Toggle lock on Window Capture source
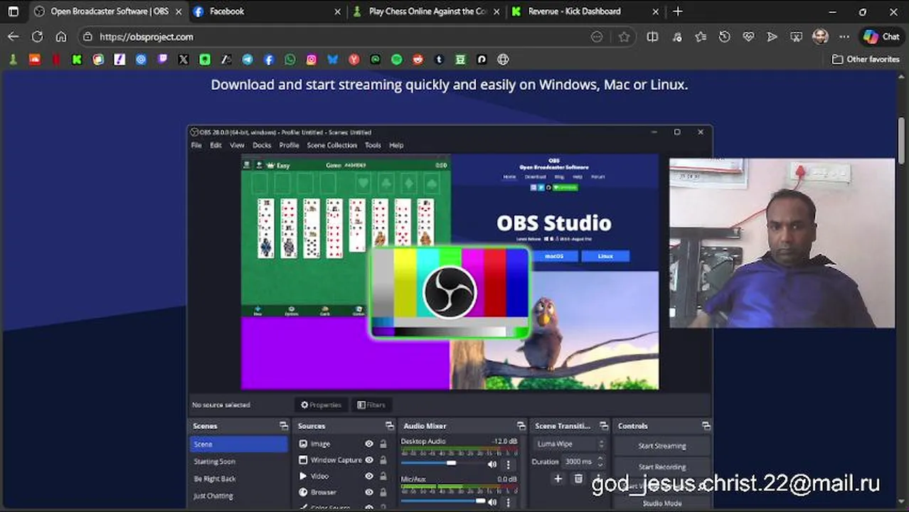The image size is (909, 512). pos(383,460)
